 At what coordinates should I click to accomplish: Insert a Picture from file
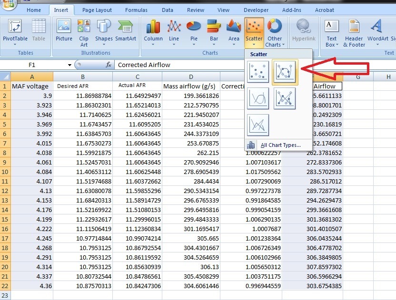pos(64,30)
